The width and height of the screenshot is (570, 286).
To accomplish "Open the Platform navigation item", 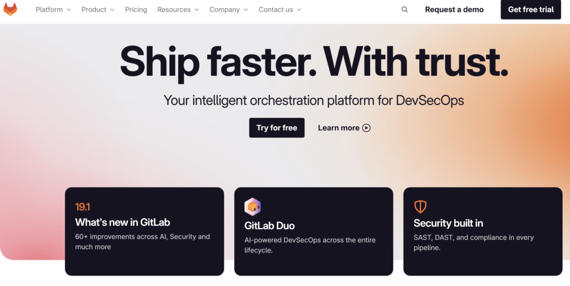I will (x=49, y=10).
